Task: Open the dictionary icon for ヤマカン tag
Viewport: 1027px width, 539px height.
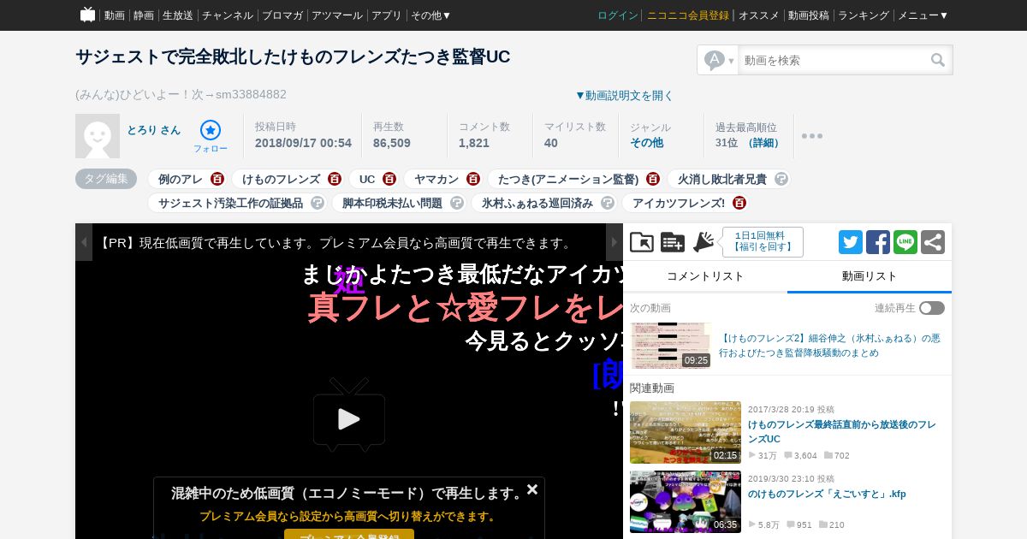Action: coord(473,179)
